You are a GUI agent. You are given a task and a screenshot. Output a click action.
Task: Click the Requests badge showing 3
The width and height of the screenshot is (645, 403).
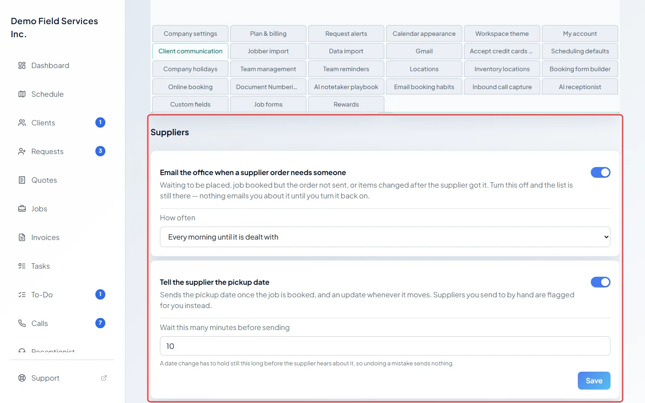100,151
